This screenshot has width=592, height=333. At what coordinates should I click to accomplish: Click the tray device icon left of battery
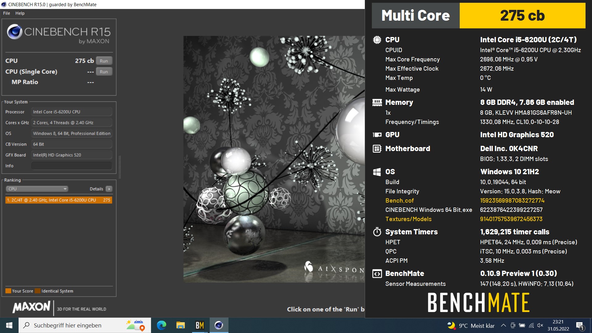(x=513, y=325)
